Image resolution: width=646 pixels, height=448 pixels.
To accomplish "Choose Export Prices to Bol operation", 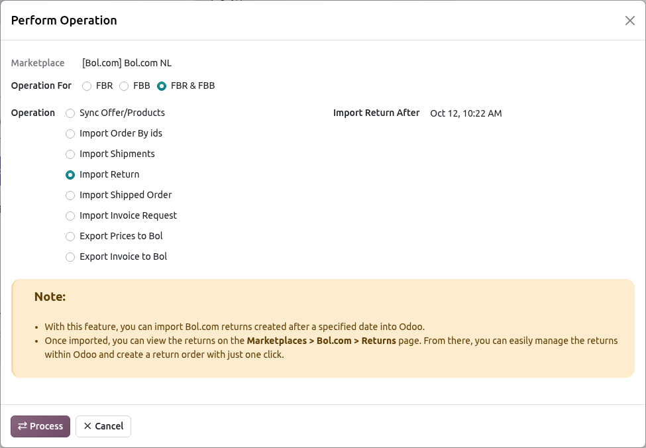I will click(70, 237).
